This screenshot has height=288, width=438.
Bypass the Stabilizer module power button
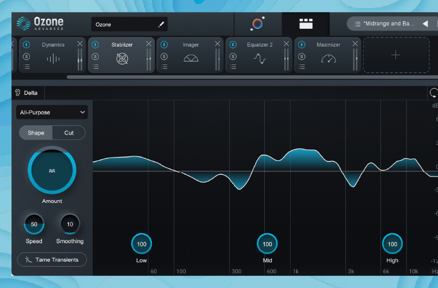click(95, 44)
